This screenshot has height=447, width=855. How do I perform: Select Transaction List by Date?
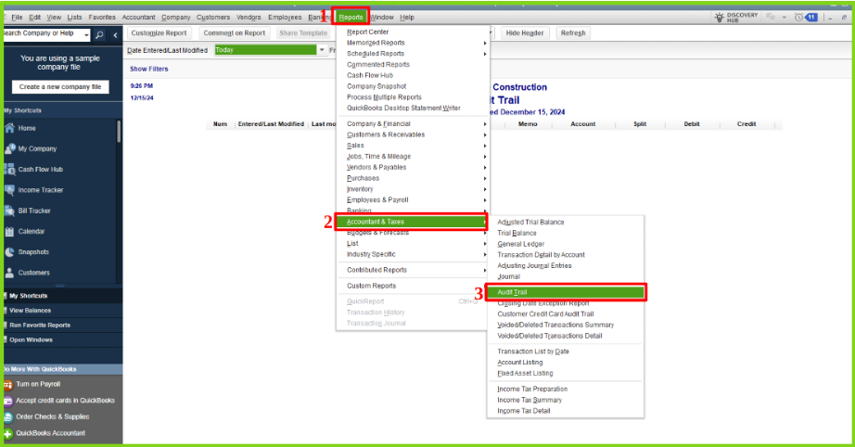click(532, 351)
